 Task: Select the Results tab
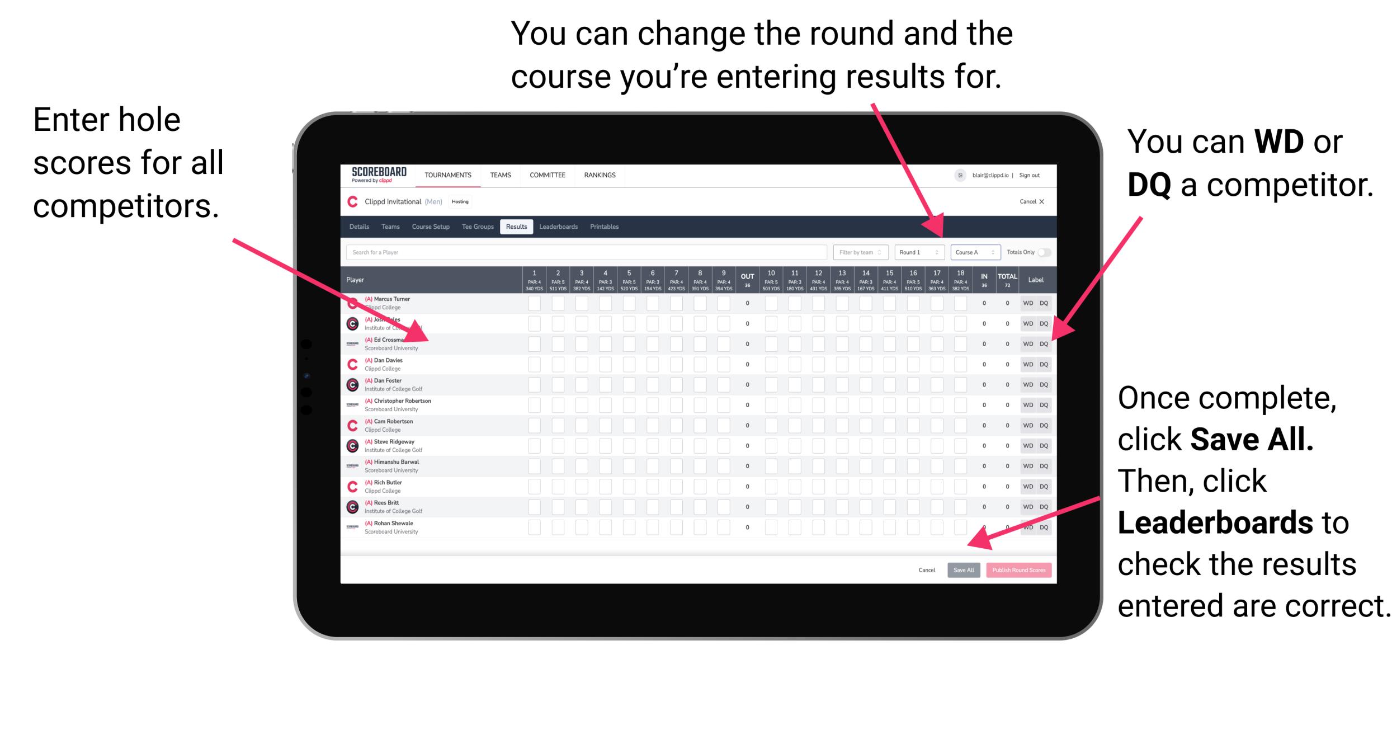pyautogui.click(x=521, y=227)
